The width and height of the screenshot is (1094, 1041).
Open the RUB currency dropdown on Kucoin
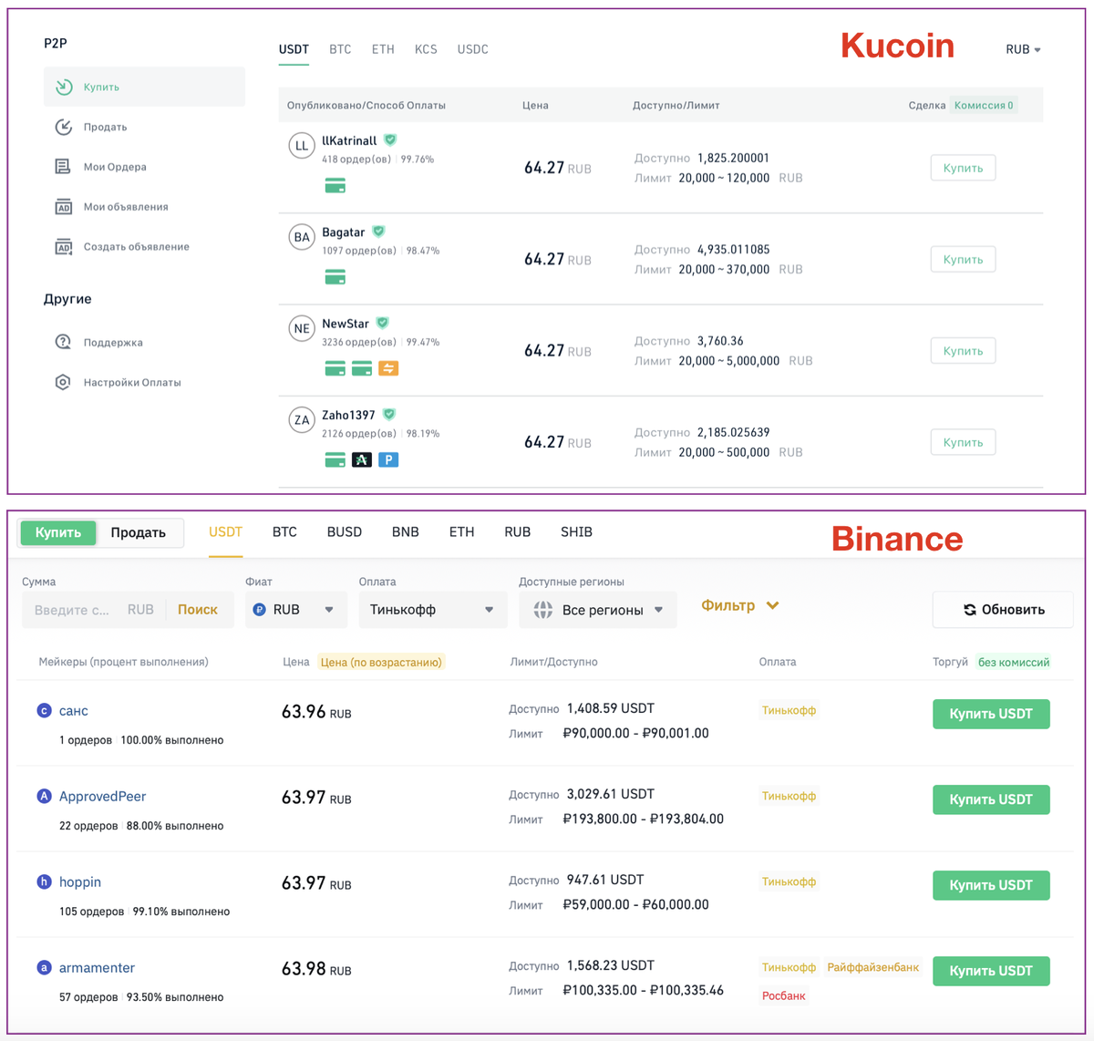click(x=1022, y=49)
